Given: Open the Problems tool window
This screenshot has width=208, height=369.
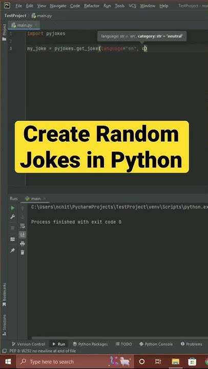Looking at the screenshot, I should coord(192,344).
